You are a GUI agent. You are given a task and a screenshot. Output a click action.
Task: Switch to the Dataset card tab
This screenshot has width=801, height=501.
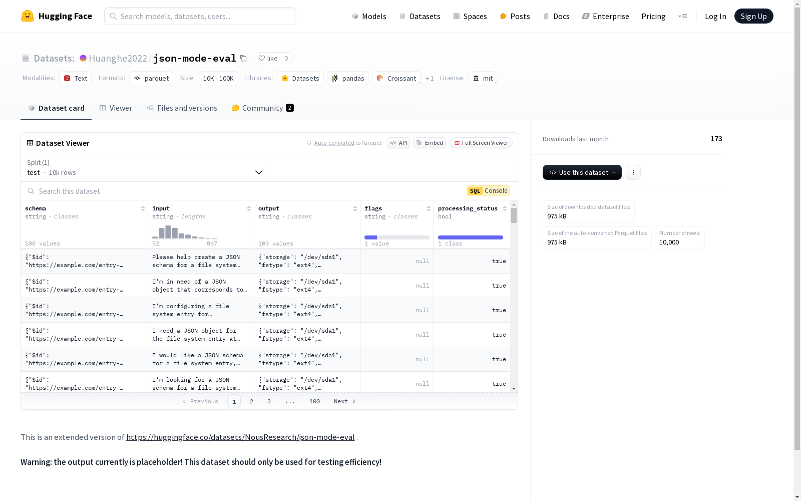click(56, 108)
